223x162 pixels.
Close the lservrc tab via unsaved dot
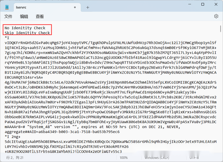pyautogui.click(x=75, y=7)
